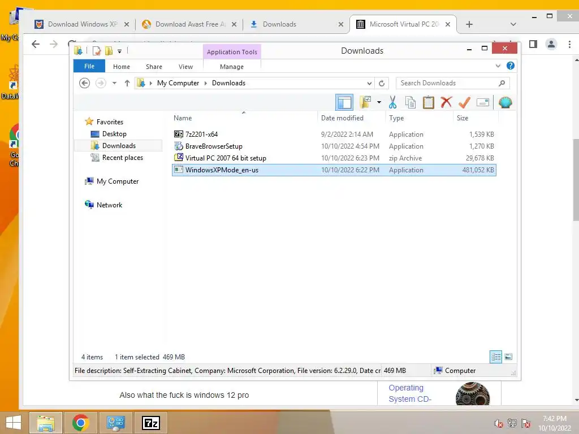Select Recent places in navigation pane
The image size is (579, 434).
pos(123,158)
